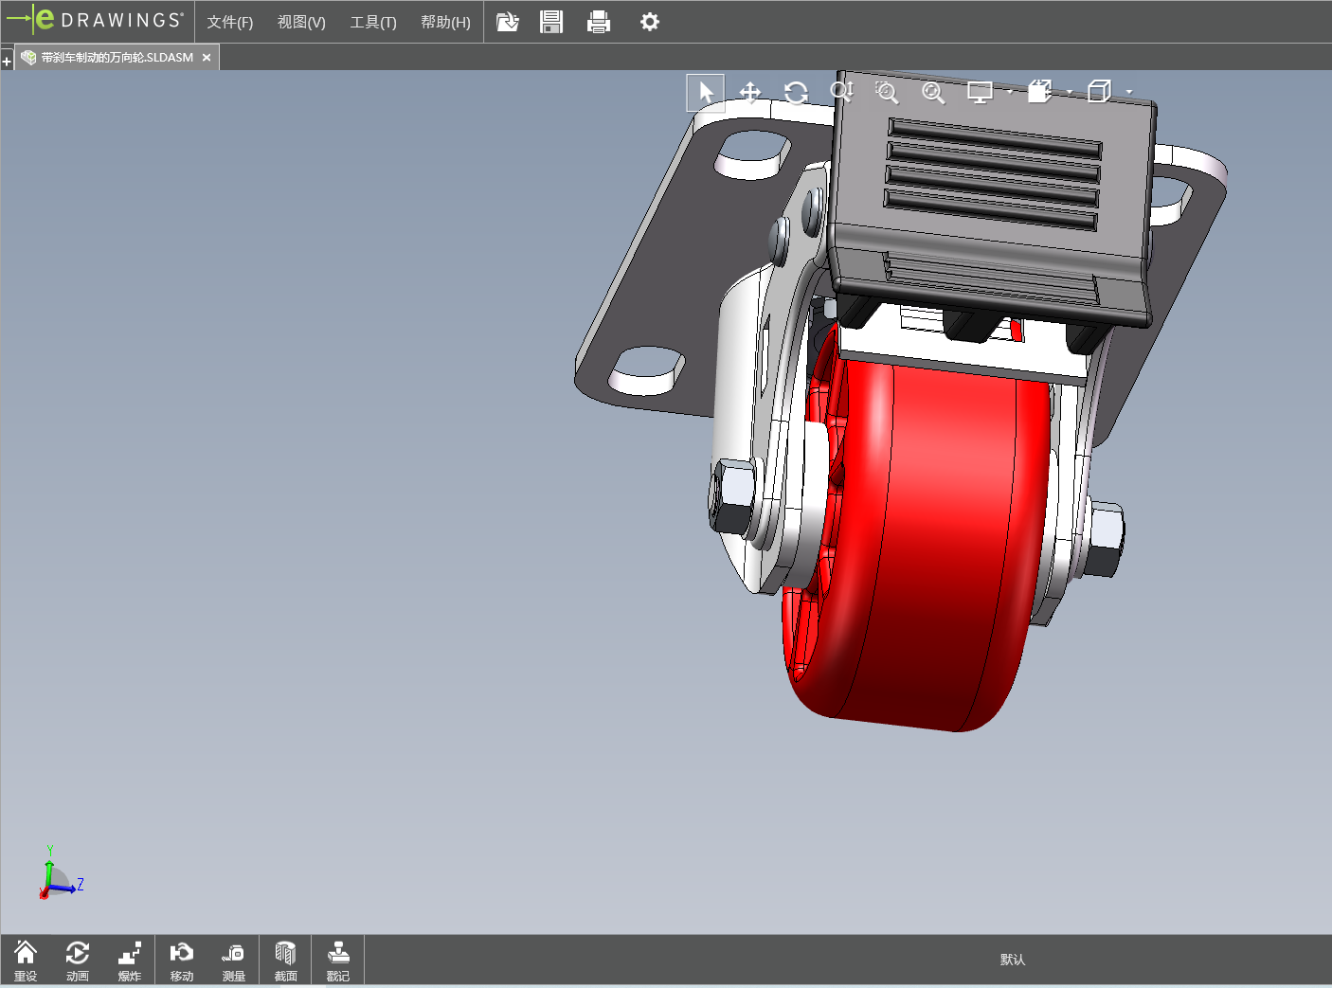Click the monitor display icon
This screenshot has width=1332, height=988.
point(980,92)
